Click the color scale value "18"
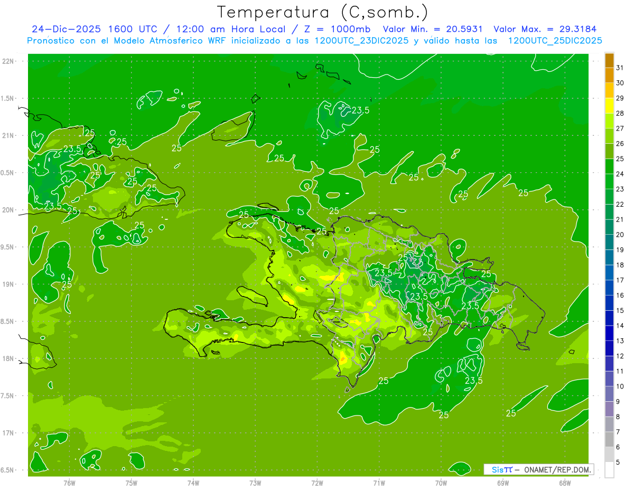634x490 pixels. click(620, 265)
